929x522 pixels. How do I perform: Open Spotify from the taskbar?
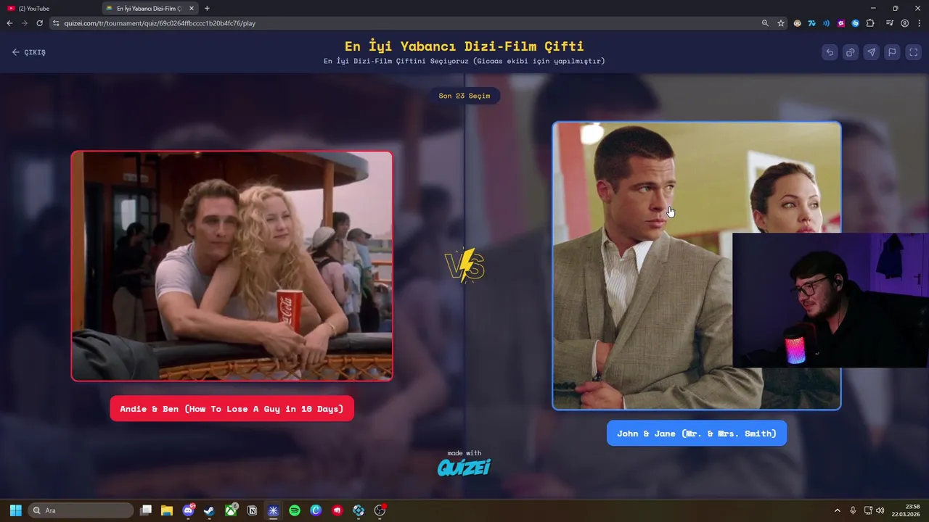[295, 510]
